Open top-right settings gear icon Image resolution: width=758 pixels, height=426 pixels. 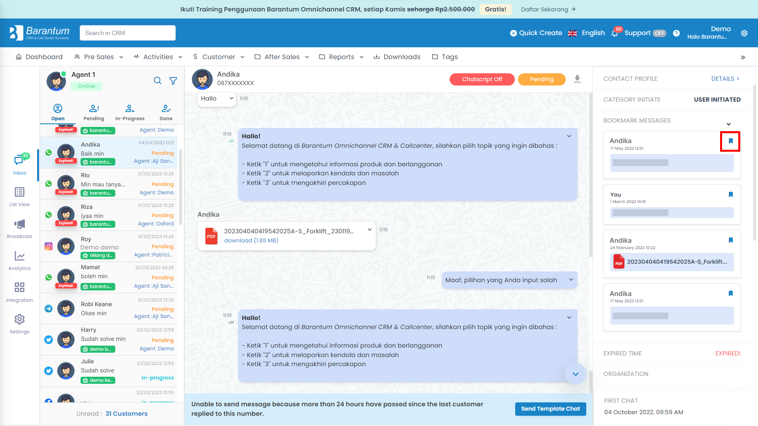(744, 33)
